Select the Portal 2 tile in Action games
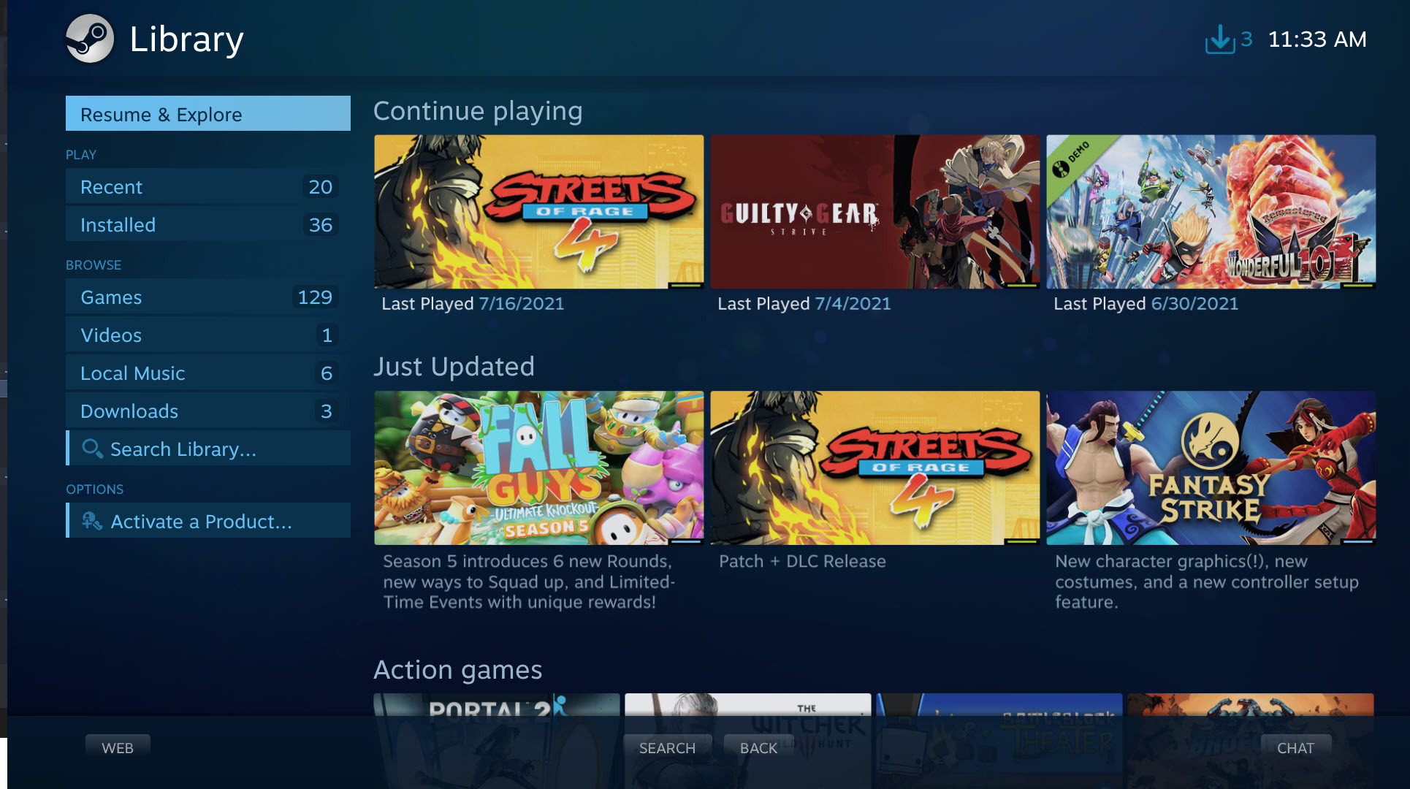The image size is (1410, 789). (497, 739)
